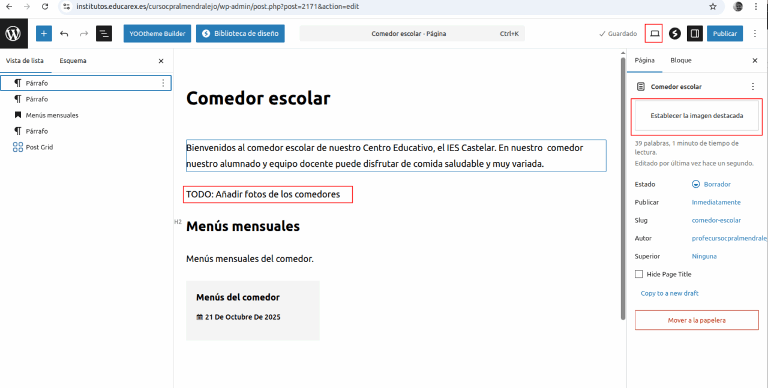The height and width of the screenshot is (388, 768).
Task: Select Menús mensuales heading in list view
Action: pyautogui.click(x=52, y=115)
